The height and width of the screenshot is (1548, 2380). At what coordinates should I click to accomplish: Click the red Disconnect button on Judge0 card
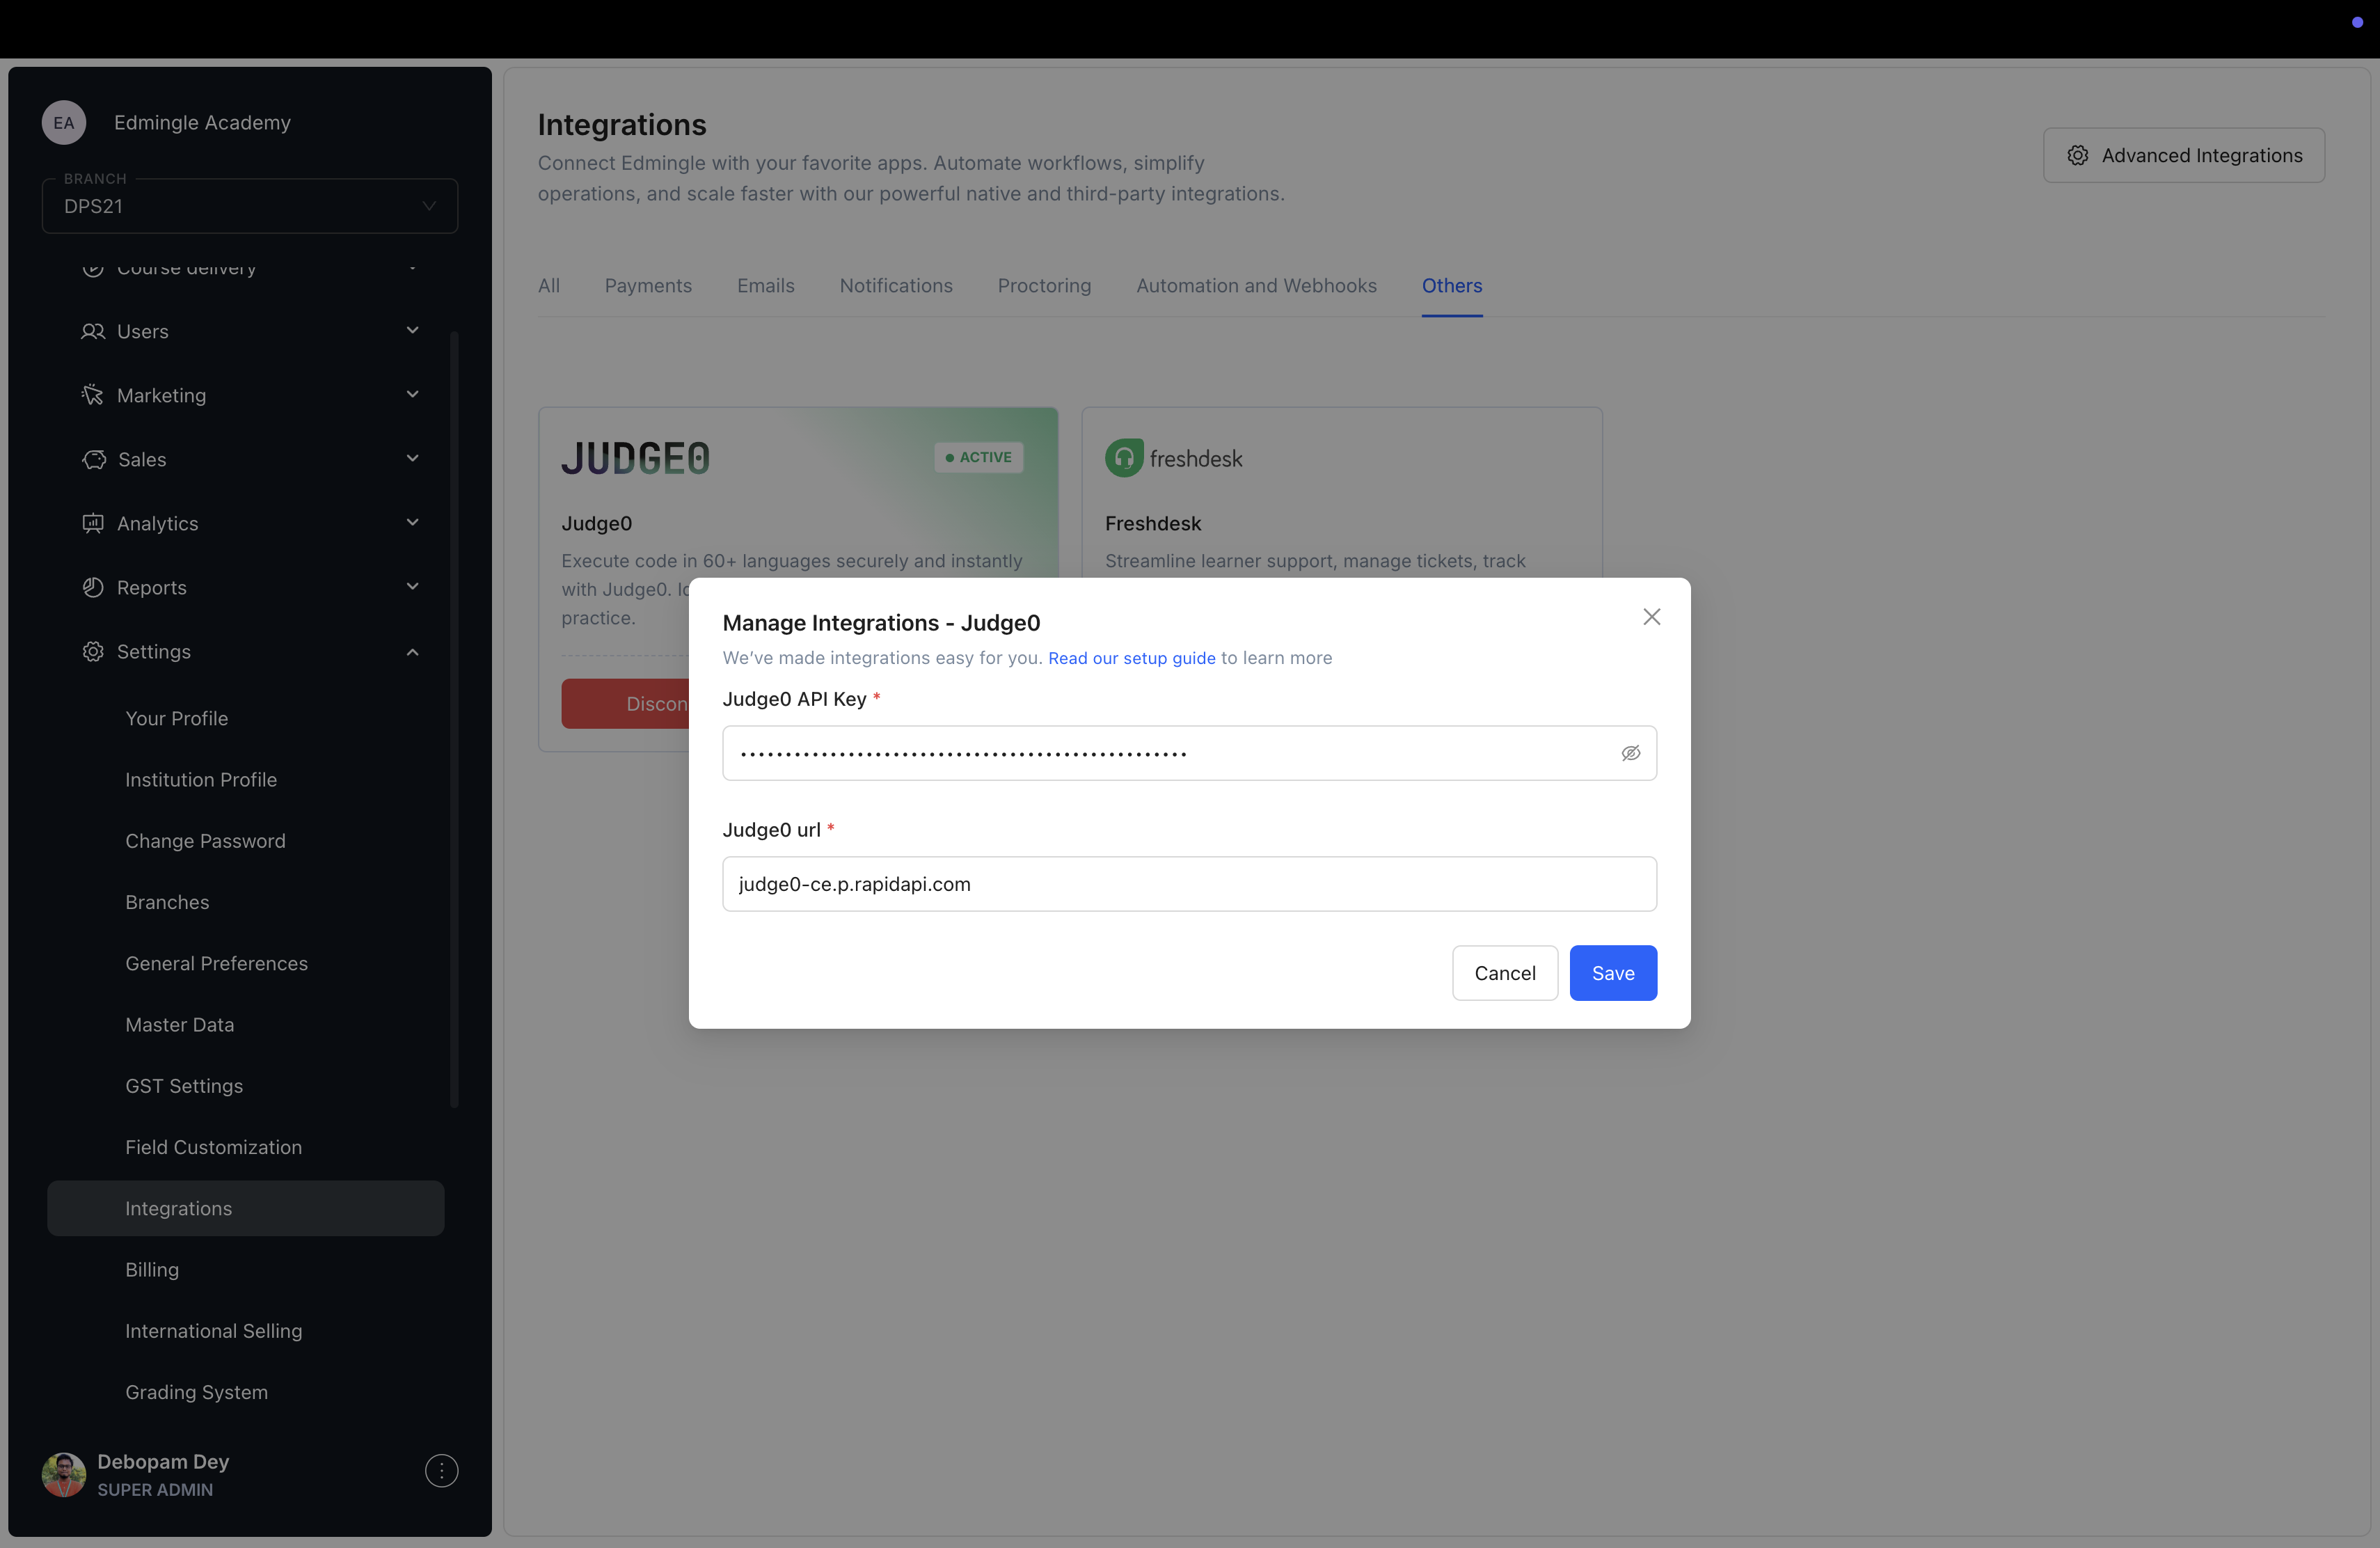[x=626, y=704]
